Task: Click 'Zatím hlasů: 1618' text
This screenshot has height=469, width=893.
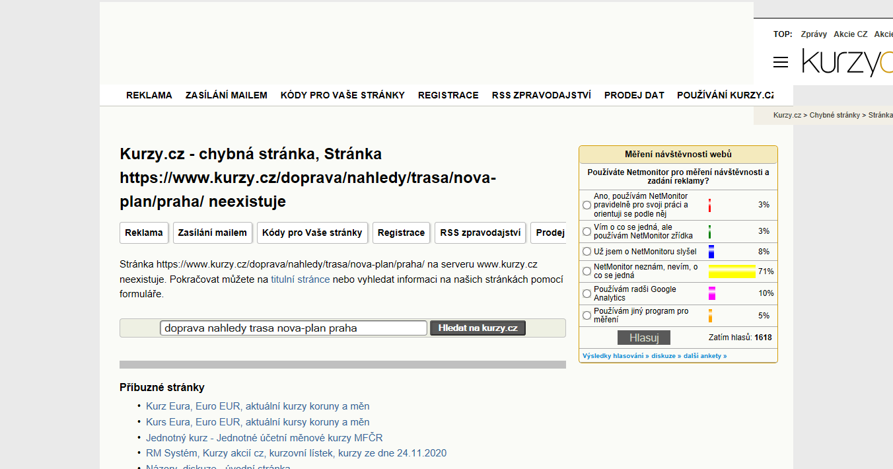Action: 740,338
